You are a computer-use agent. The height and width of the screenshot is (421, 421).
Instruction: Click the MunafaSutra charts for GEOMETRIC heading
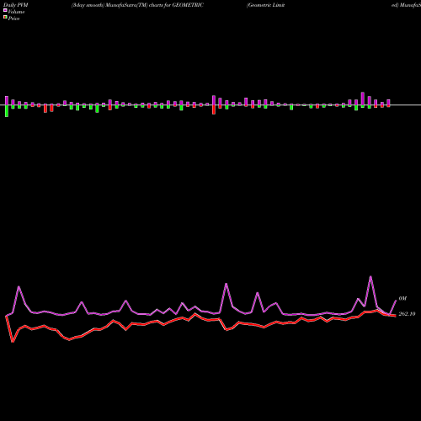137,5
